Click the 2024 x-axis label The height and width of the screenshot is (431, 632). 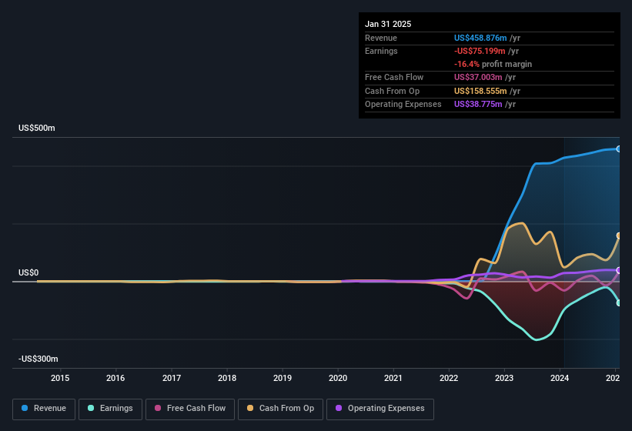[x=560, y=378]
